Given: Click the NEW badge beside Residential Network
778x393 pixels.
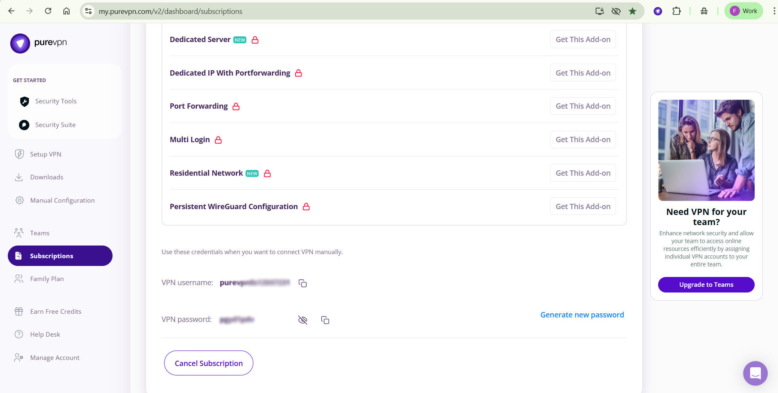Looking at the screenshot, I should (252, 174).
